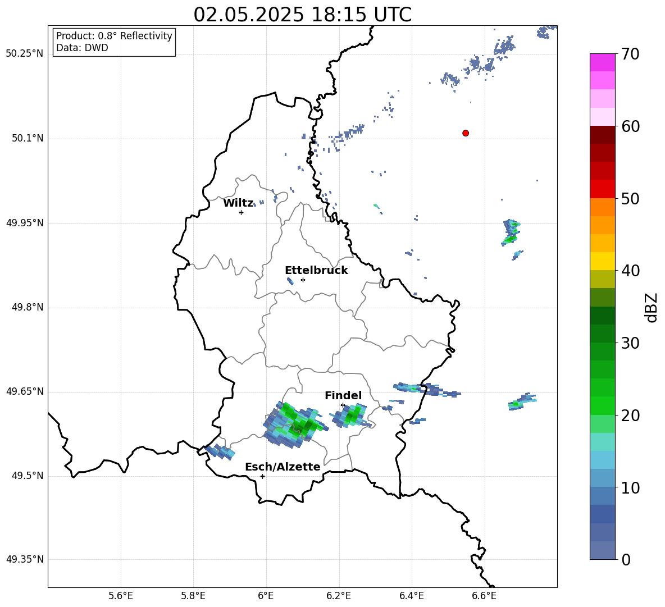Pick the magenta swatch at the colorbar top
The width and height of the screenshot is (665, 607).
coord(603,62)
